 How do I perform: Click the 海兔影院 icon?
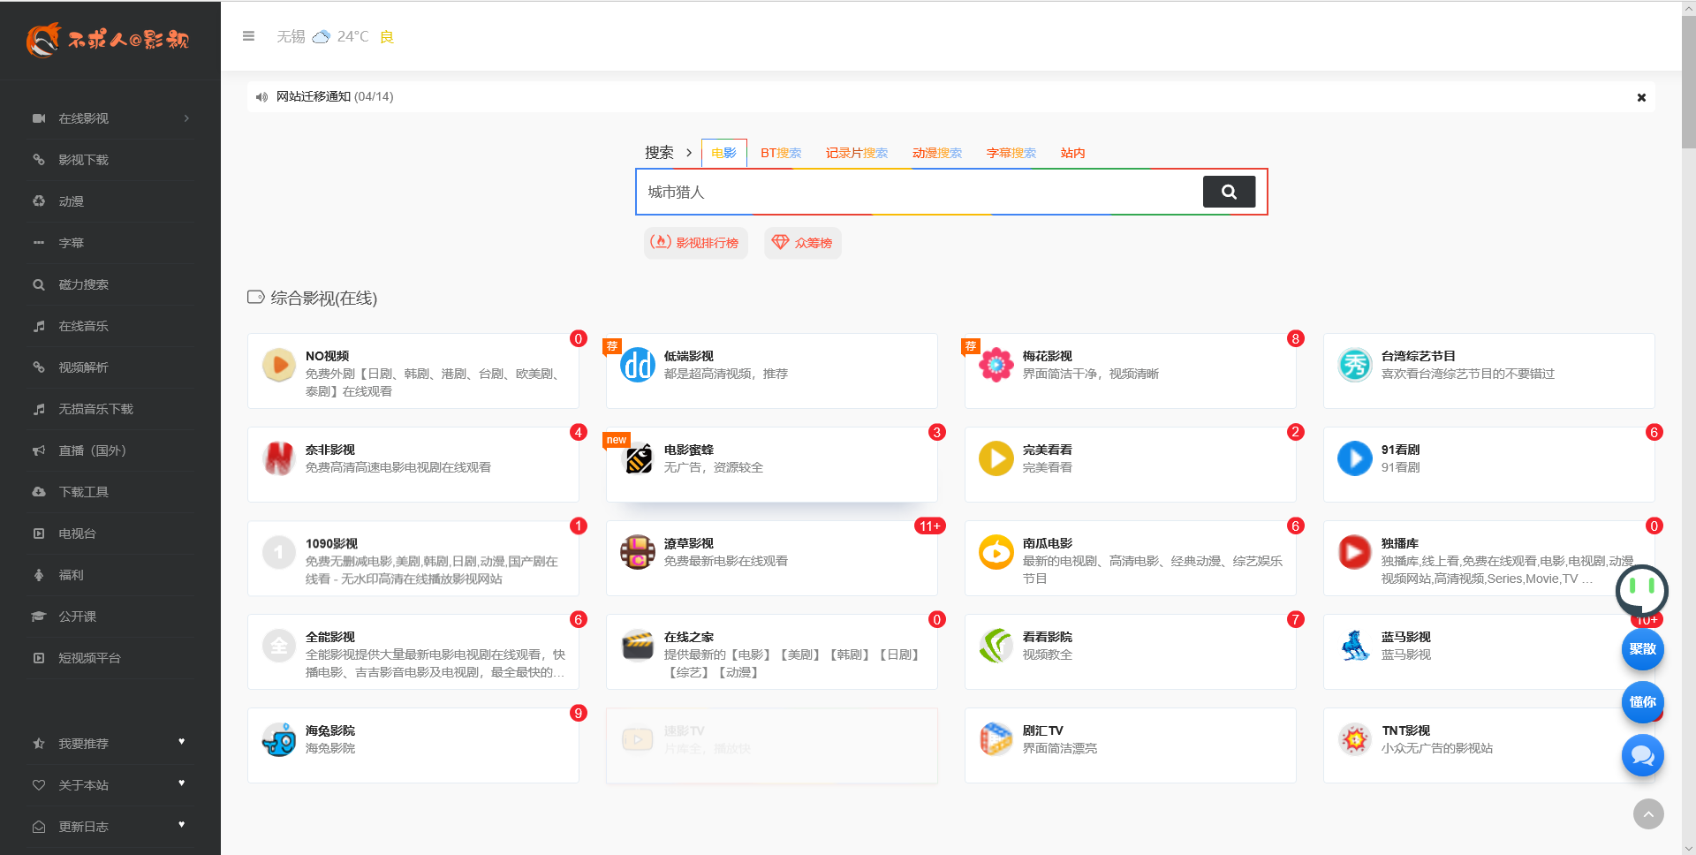279,739
